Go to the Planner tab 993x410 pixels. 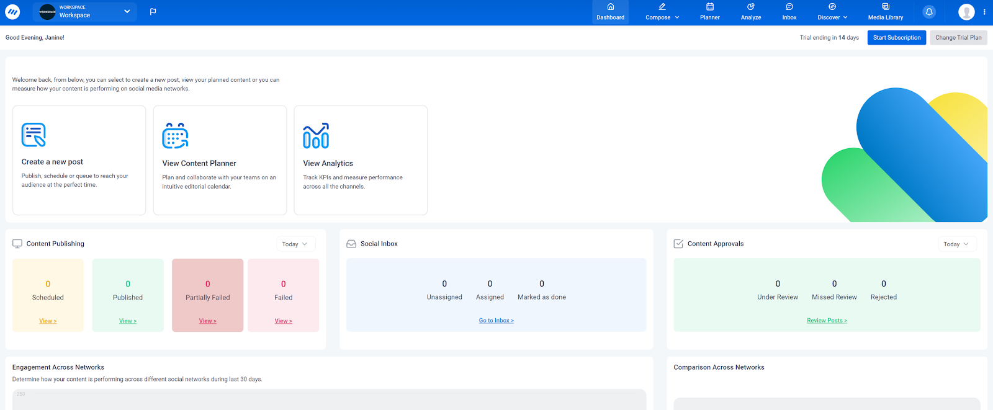pos(710,12)
